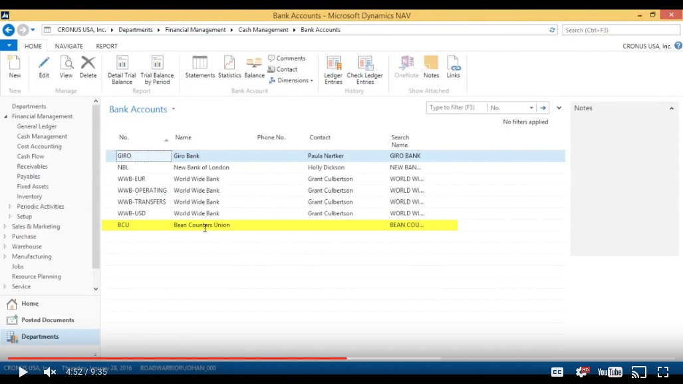This screenshot has height=384, width=683.
Task: Select the WWB-USD account row
Action: pyautogui.click(x=335, y=213)
